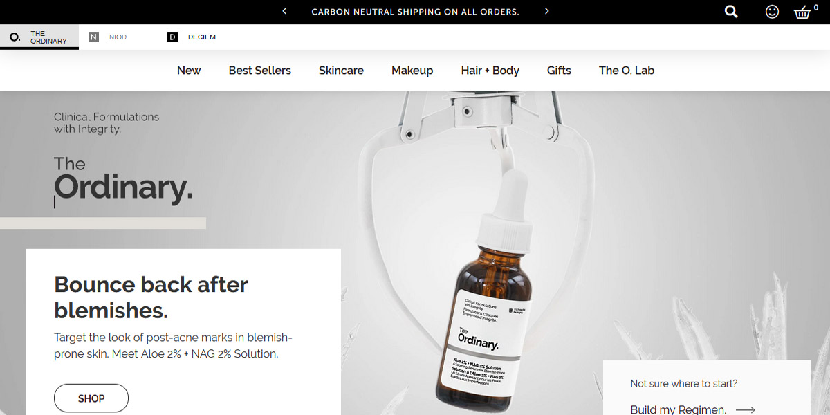Expand the Makeup menu

tap(412, 71)
